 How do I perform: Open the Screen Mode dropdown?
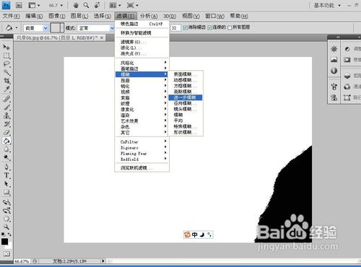pyautogui.click(x=133, y=5)
